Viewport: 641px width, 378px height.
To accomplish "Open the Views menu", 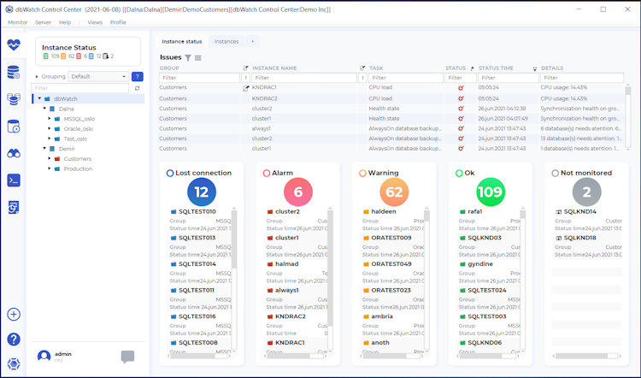I will tap(95, 22).
